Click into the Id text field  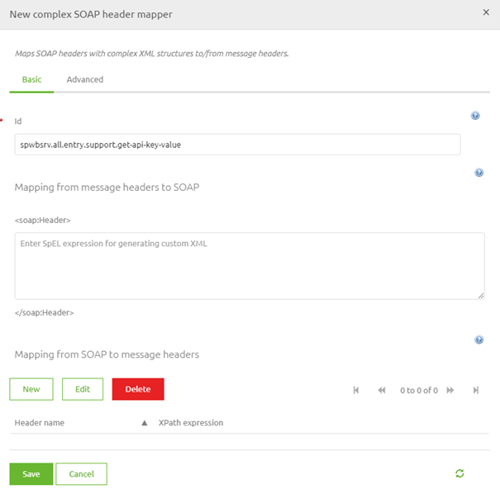click(237, 145)
